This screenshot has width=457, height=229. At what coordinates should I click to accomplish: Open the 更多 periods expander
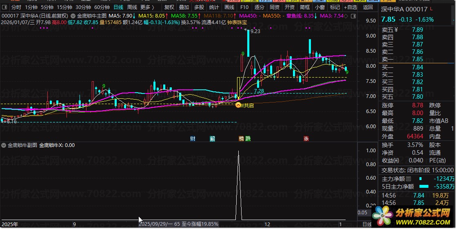pyautogui.click(x=147, y=7)
